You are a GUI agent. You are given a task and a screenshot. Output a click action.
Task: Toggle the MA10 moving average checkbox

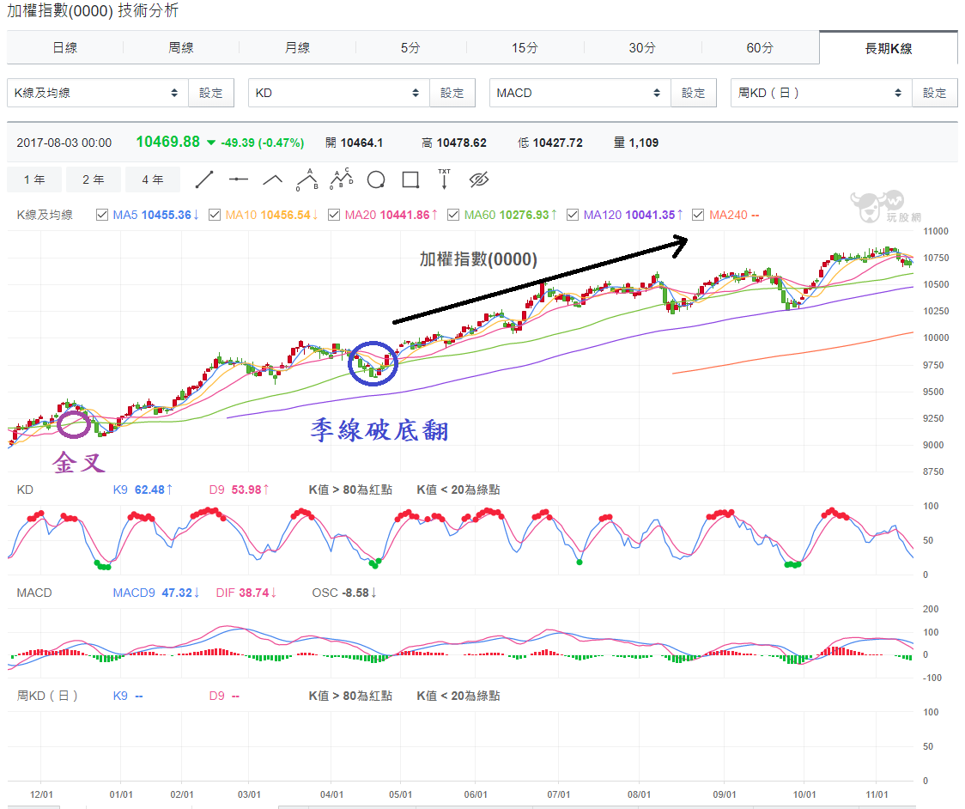point(215,215)
